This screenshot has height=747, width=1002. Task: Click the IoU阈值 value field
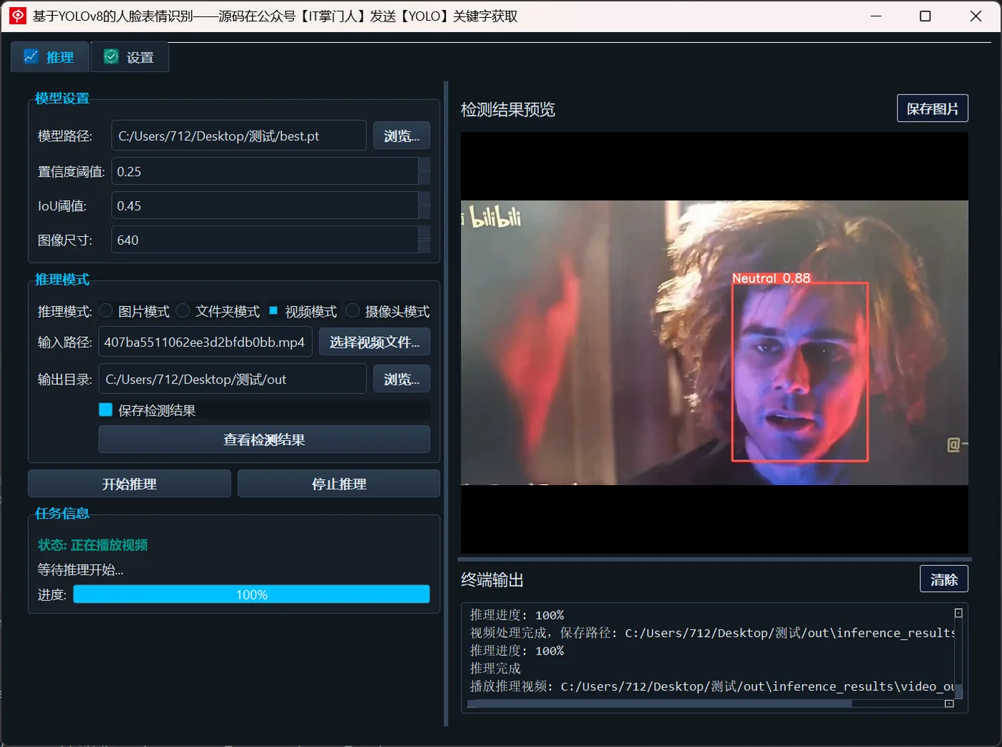[x=265, y=206]
